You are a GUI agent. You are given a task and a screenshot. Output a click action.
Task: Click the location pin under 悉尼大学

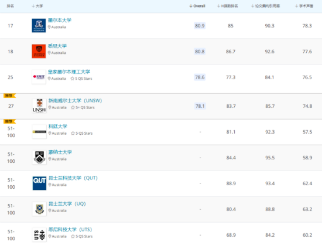49,53
